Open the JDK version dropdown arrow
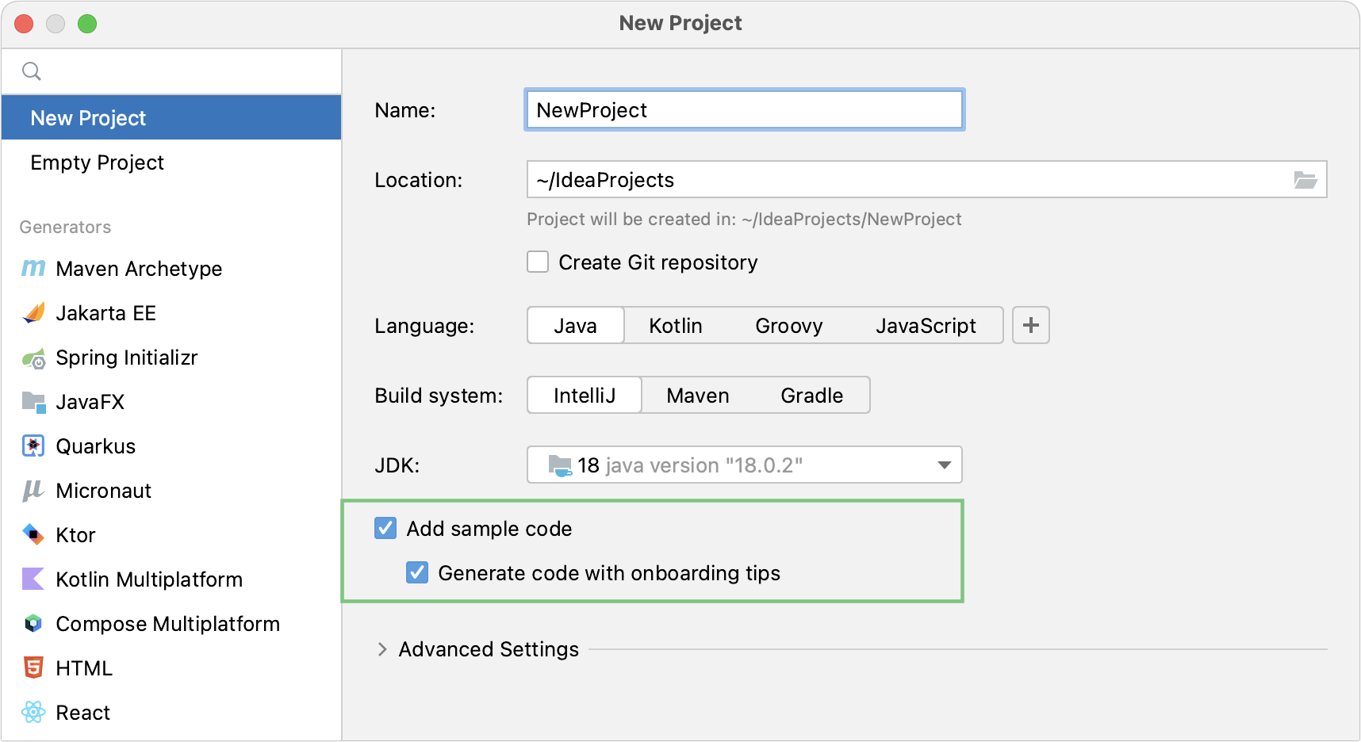This screenshot has width=1361, height=742. [x=944, y=465]
